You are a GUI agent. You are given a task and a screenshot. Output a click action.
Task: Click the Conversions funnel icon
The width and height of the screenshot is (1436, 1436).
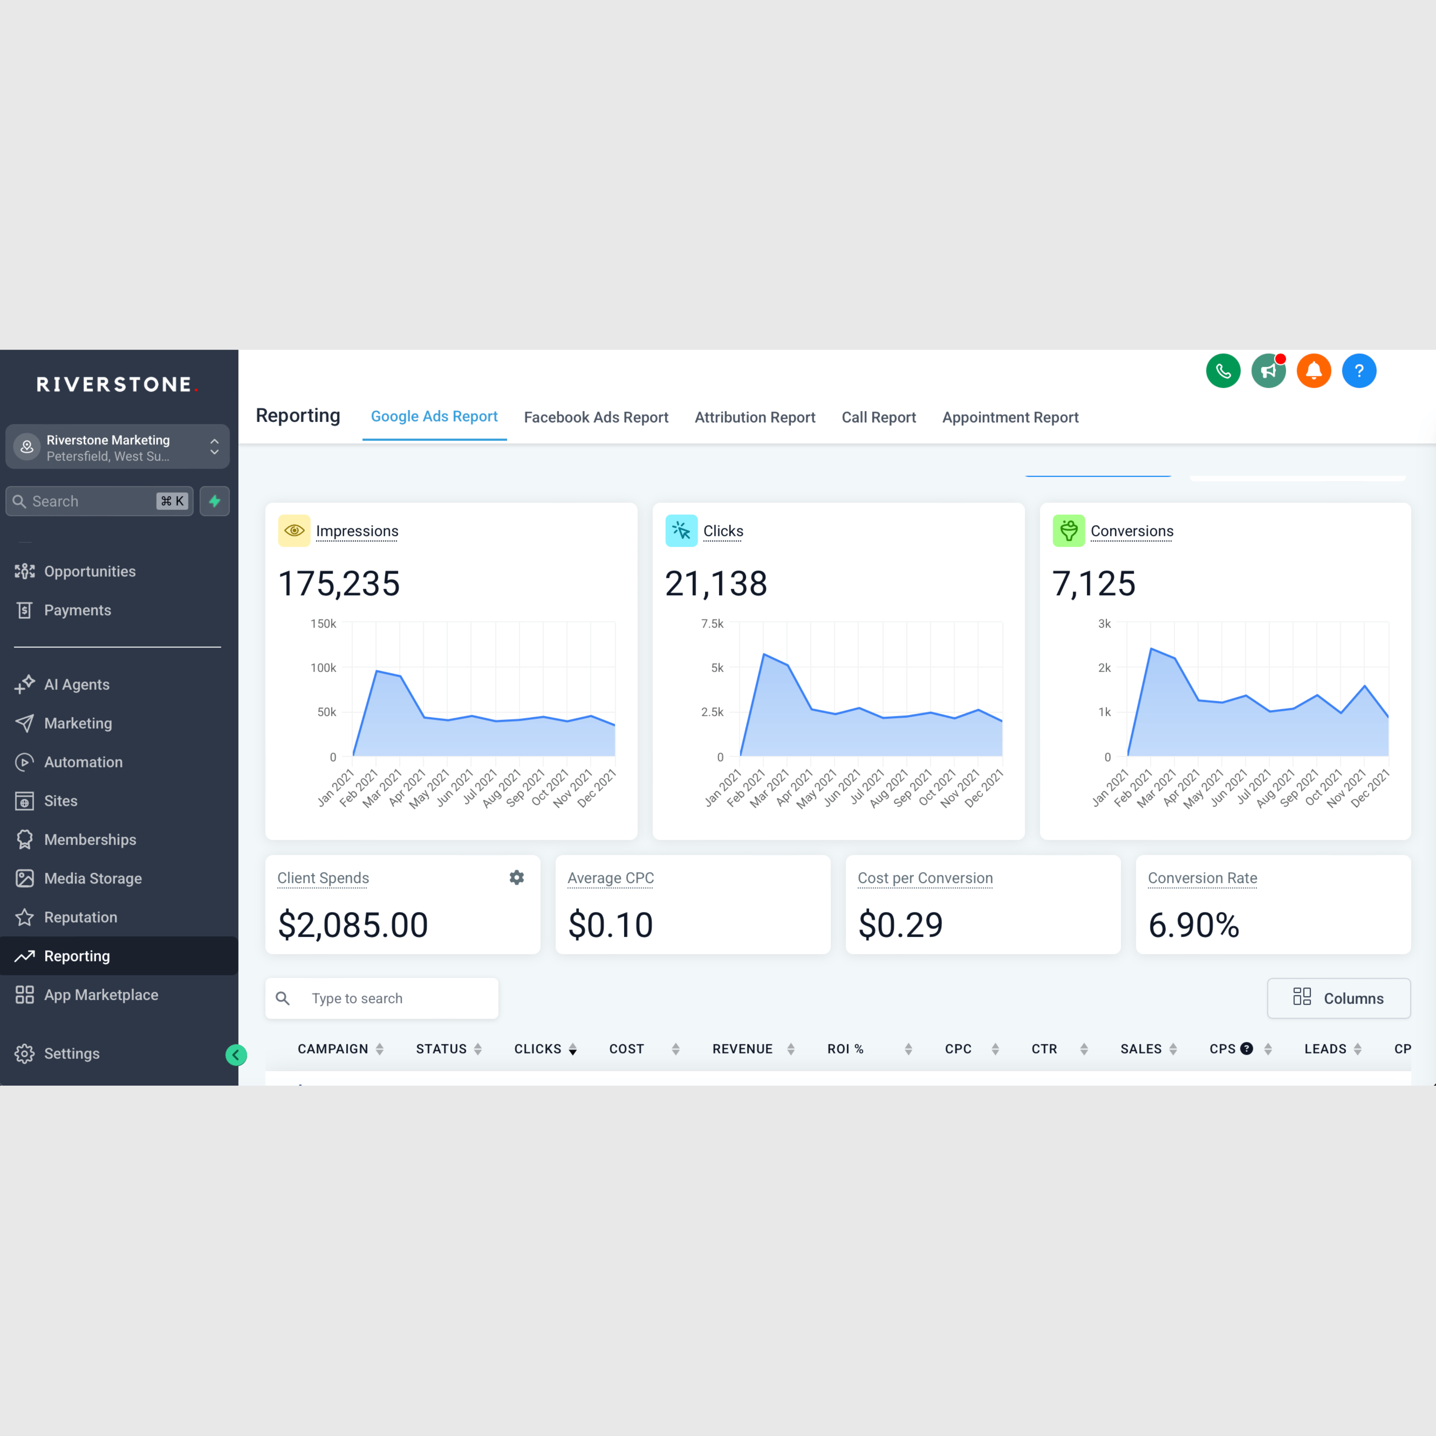(1068, 531)
